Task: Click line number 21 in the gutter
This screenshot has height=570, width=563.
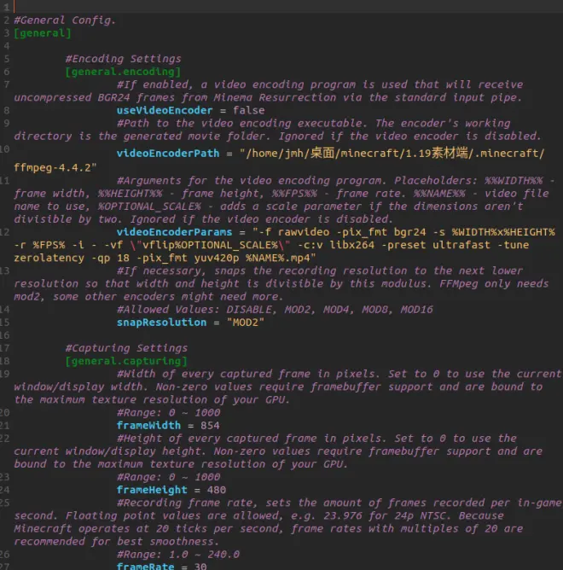Action: click(5, 426)
